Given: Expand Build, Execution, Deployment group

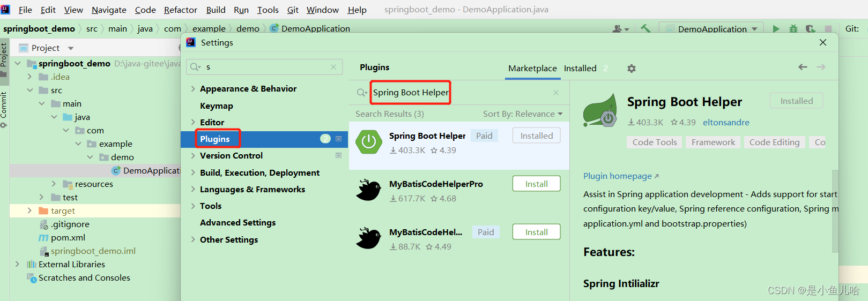Looking at the screenshot, I should point(193,172).
